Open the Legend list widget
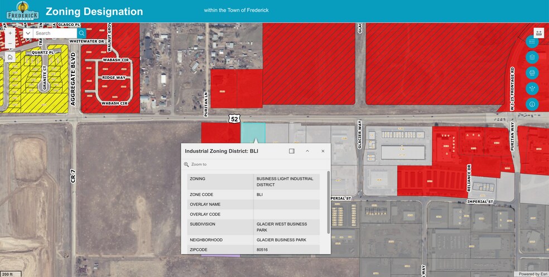Image resolution: width=549 pixels, height=277 pixels. click(532, 42)
